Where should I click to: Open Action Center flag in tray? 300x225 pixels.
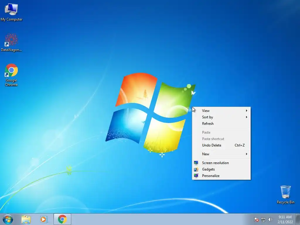point(256,219)
